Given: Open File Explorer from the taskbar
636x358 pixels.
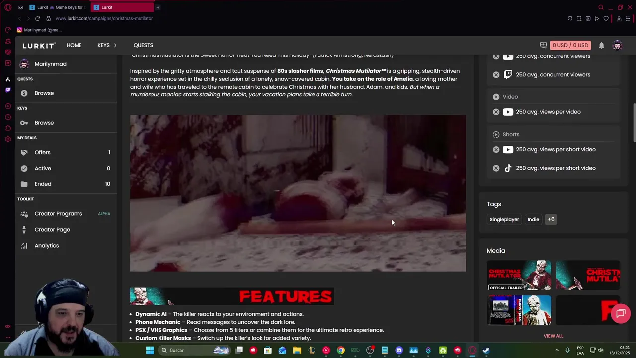Looking at the screenshot, I should pyautogui.click(x=297, y=350).
